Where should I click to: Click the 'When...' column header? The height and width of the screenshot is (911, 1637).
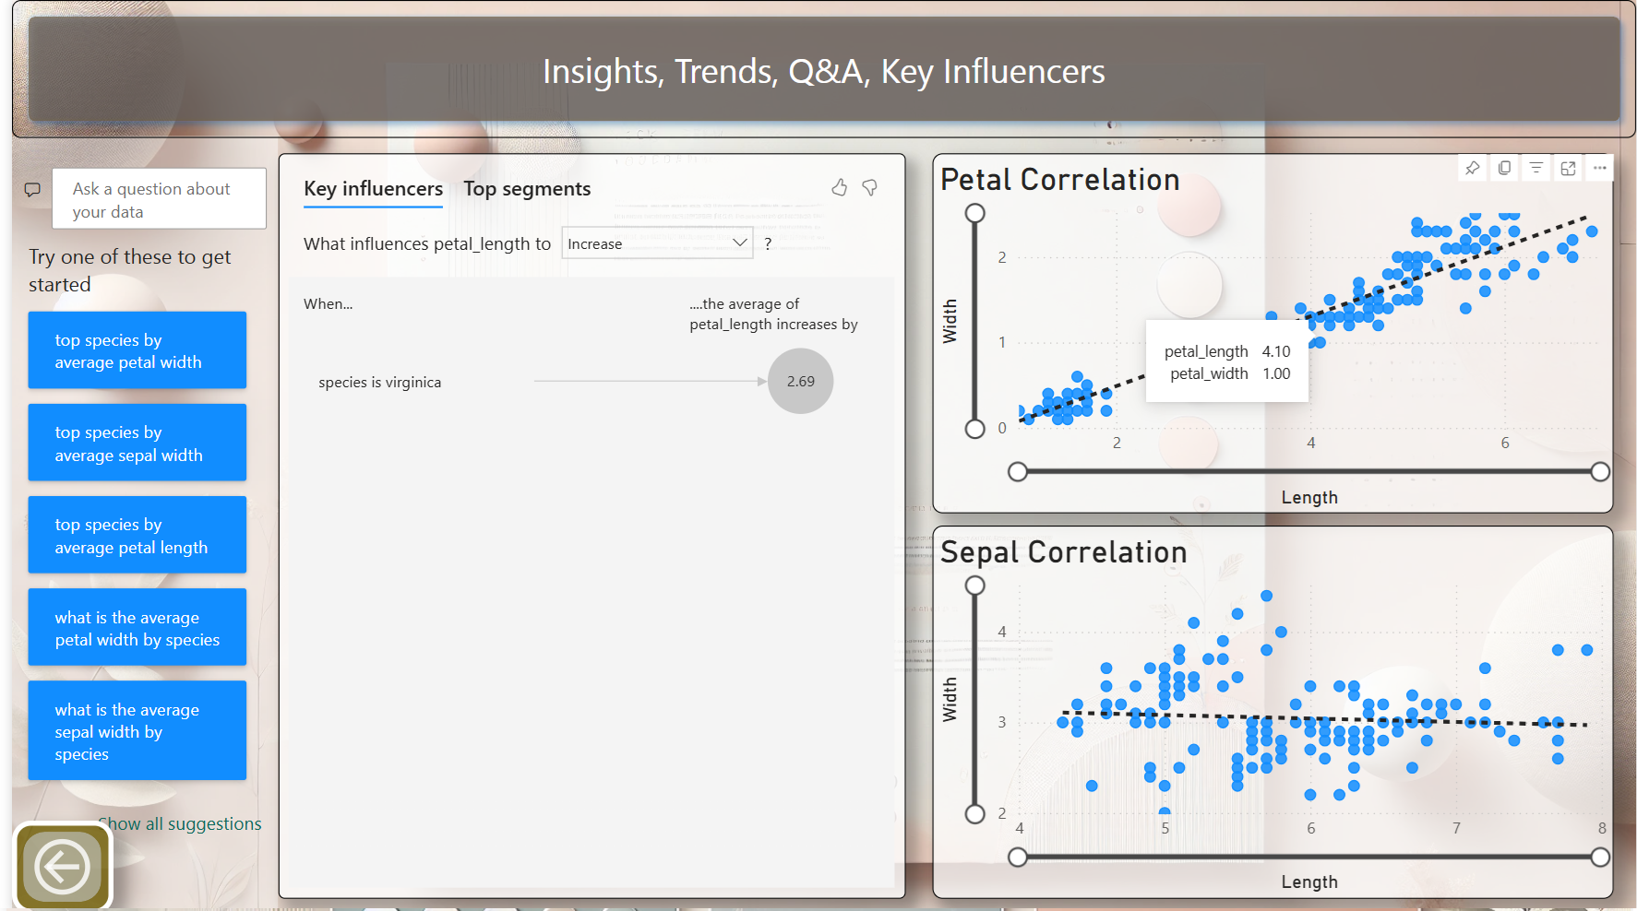[x=328, y=304]
